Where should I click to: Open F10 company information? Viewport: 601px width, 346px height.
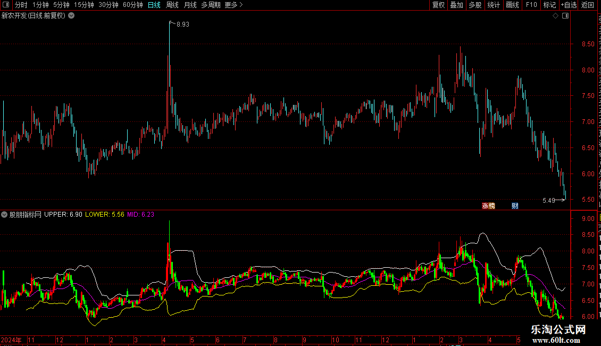(531, 5)
